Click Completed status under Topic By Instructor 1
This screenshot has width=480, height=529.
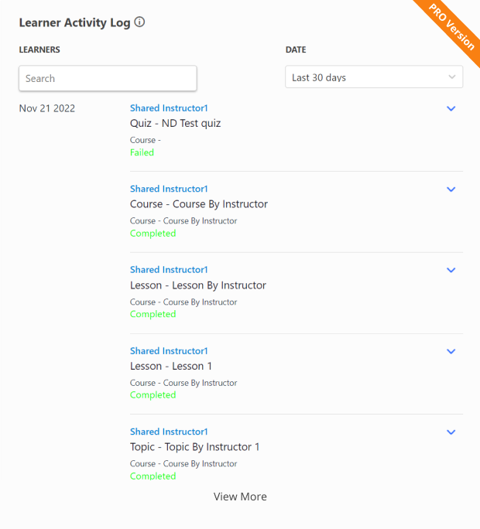[153, 476]
